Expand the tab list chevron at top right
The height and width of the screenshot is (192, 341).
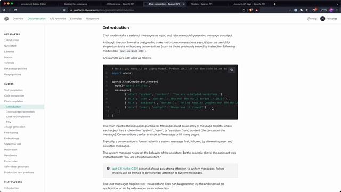pyautogui.click(x=337, y=4)
